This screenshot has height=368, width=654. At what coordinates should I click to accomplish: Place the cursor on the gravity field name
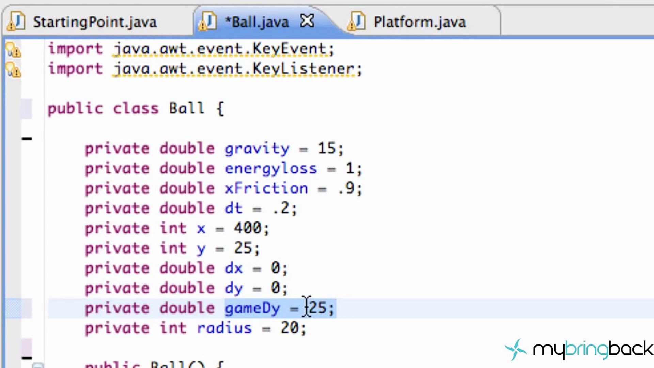[257, 149]
